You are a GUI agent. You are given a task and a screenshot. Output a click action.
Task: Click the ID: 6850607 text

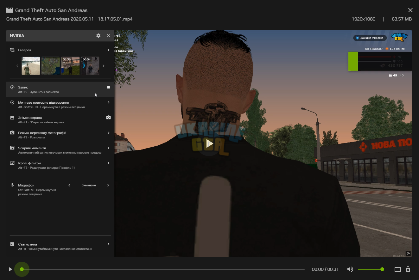(x=374, y=49)
